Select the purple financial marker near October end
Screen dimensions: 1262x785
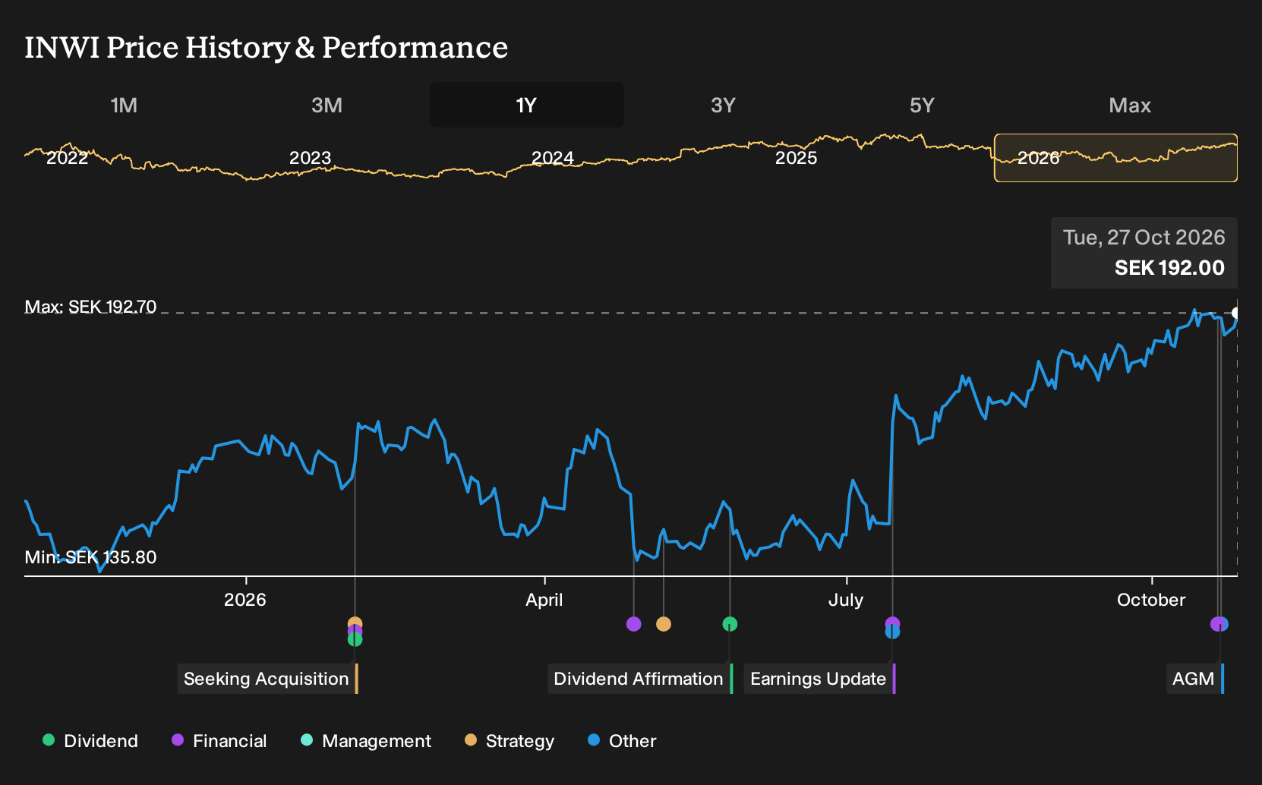pyautogui.click(x=1216, y=624)
